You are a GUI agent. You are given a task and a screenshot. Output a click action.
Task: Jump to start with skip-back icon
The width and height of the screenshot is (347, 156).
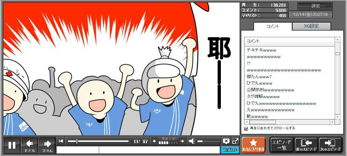pos(61,141)
